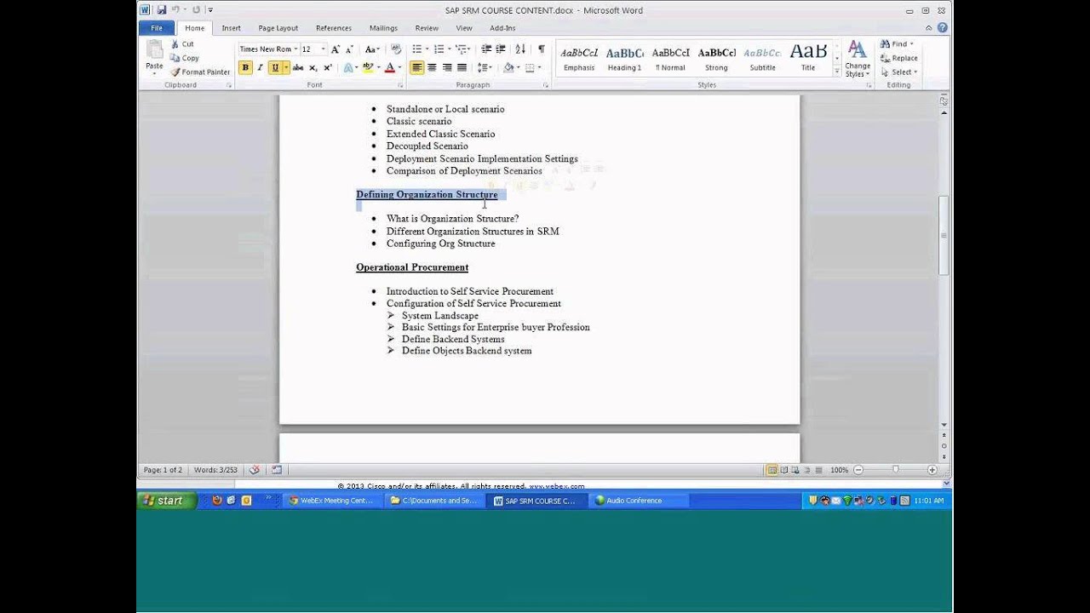This screenshot has height=613, width=1090.
Task: Switch to the Insert tab
Action: pyautogui.click(x=231, y=28)
